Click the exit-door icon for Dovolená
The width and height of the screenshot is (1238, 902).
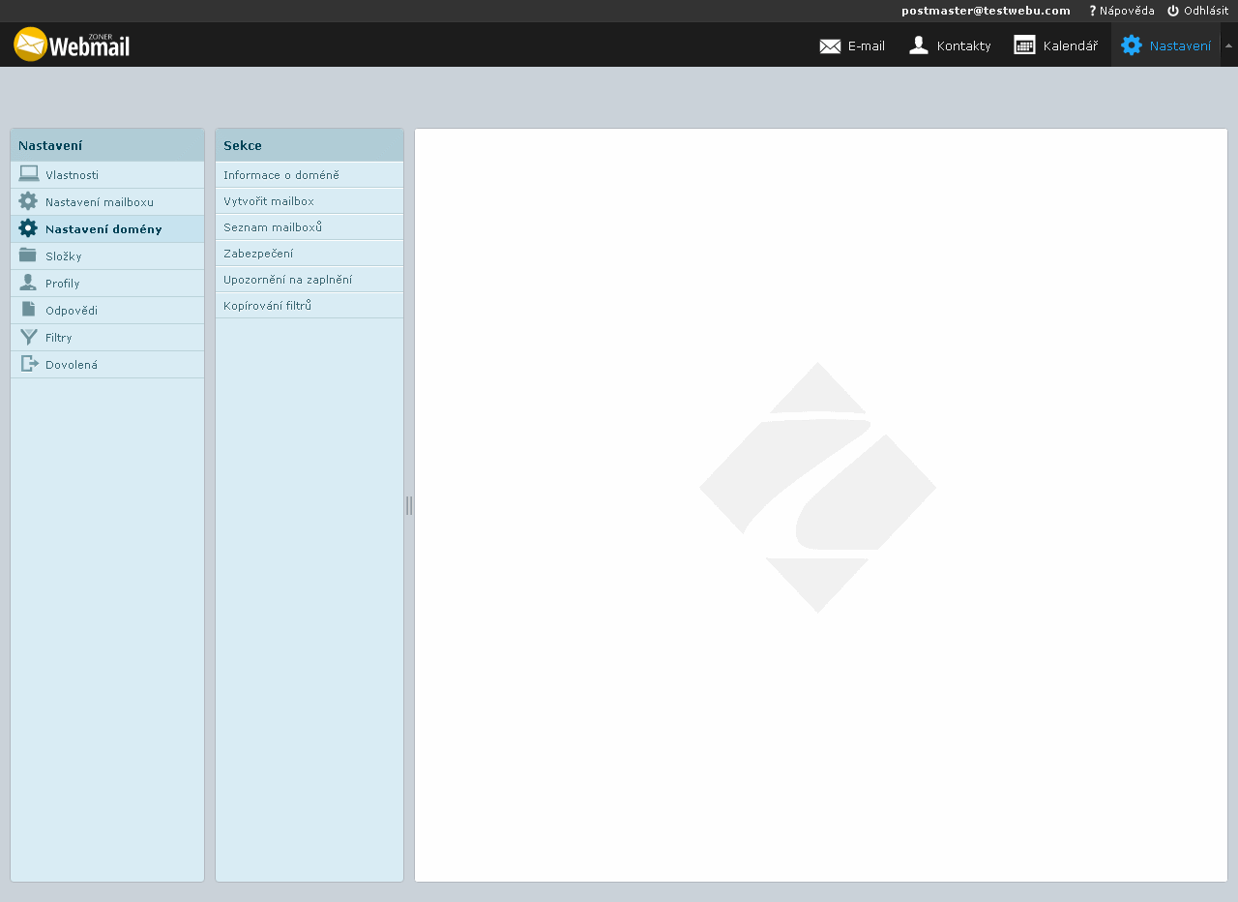click(29, 364)
